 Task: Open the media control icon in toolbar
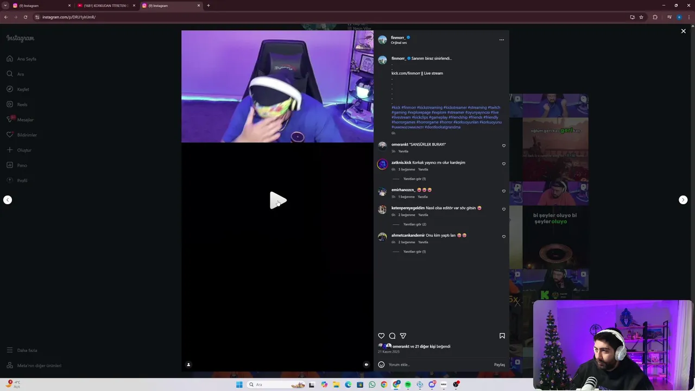click(669, 17)
